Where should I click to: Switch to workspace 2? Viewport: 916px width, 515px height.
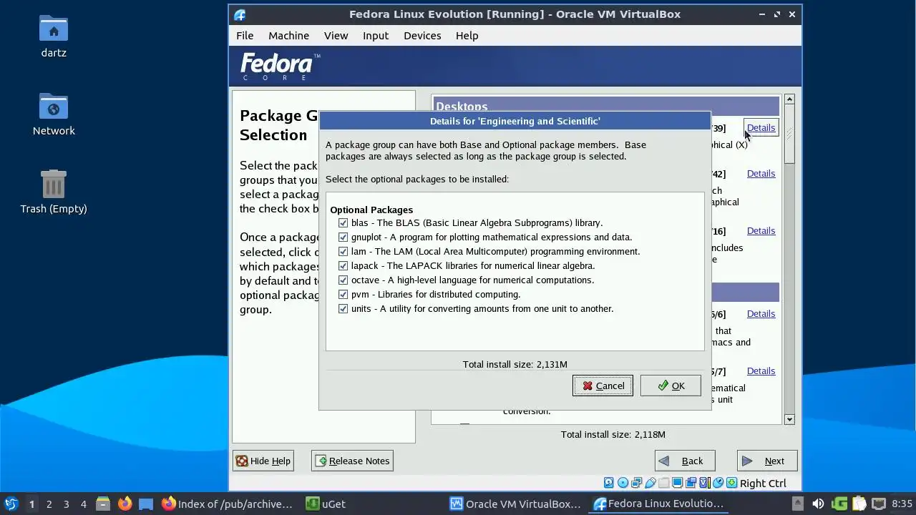coord(49,504)
